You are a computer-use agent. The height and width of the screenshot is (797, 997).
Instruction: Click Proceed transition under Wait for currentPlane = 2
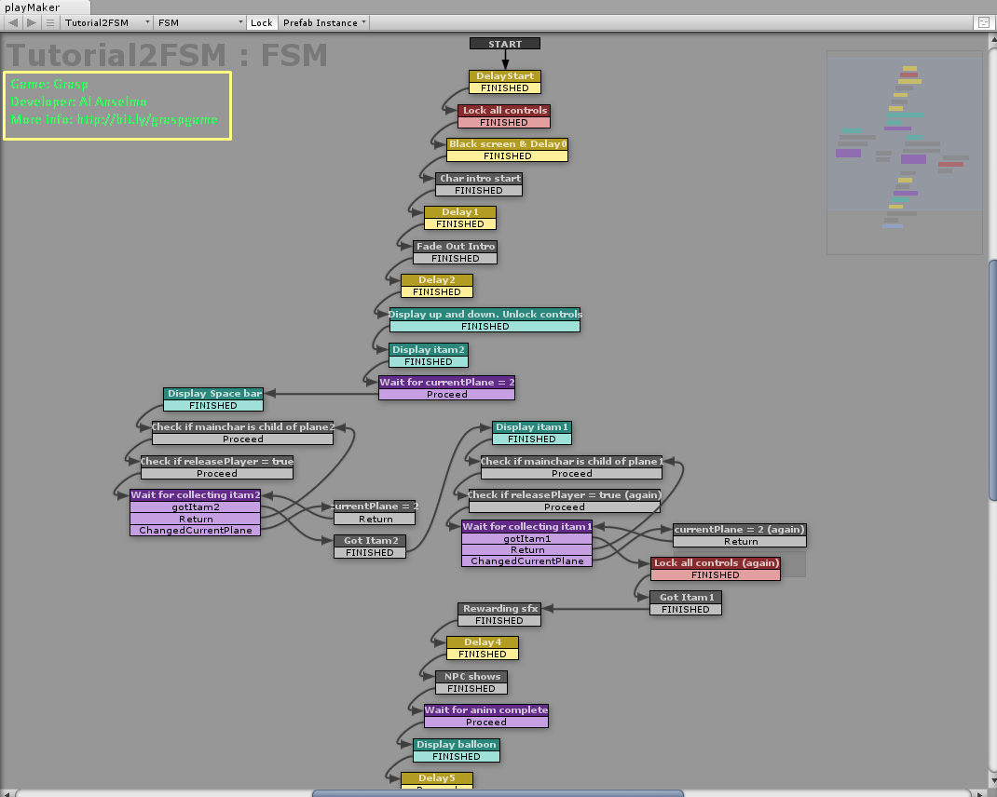[x=447, y=395]
